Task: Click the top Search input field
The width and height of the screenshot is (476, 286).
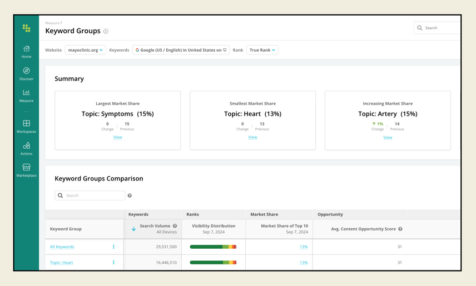Action: 437,28
